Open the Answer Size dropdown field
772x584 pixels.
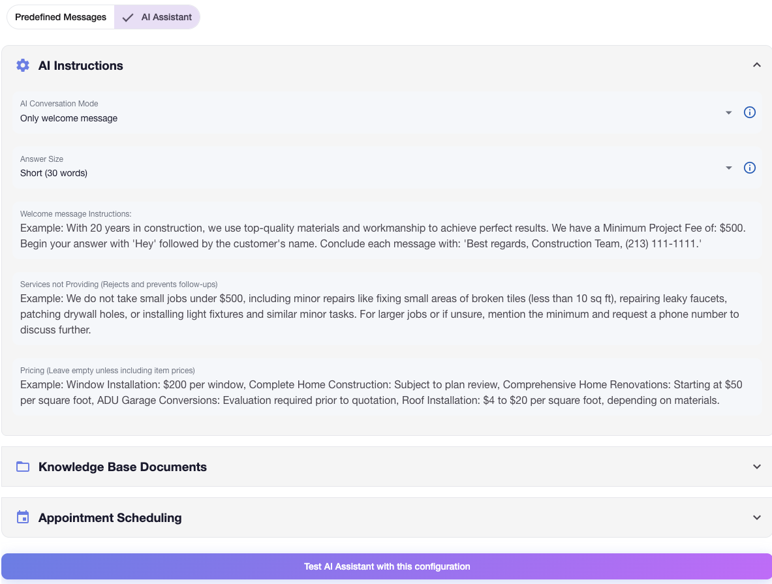coord(365,173)
